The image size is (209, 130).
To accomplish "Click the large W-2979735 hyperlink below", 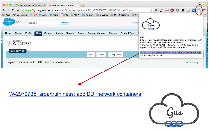I will point(75,94).
